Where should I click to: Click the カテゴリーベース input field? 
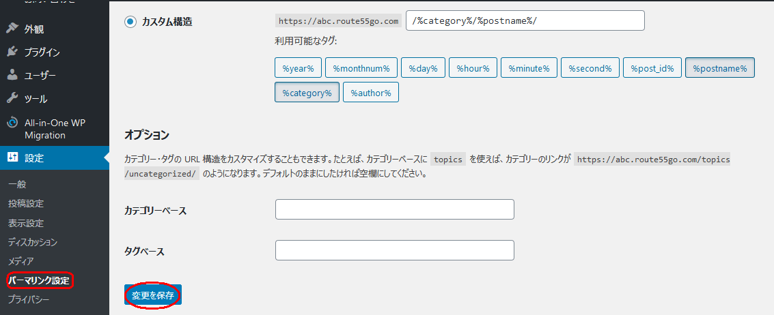[394, 210]
